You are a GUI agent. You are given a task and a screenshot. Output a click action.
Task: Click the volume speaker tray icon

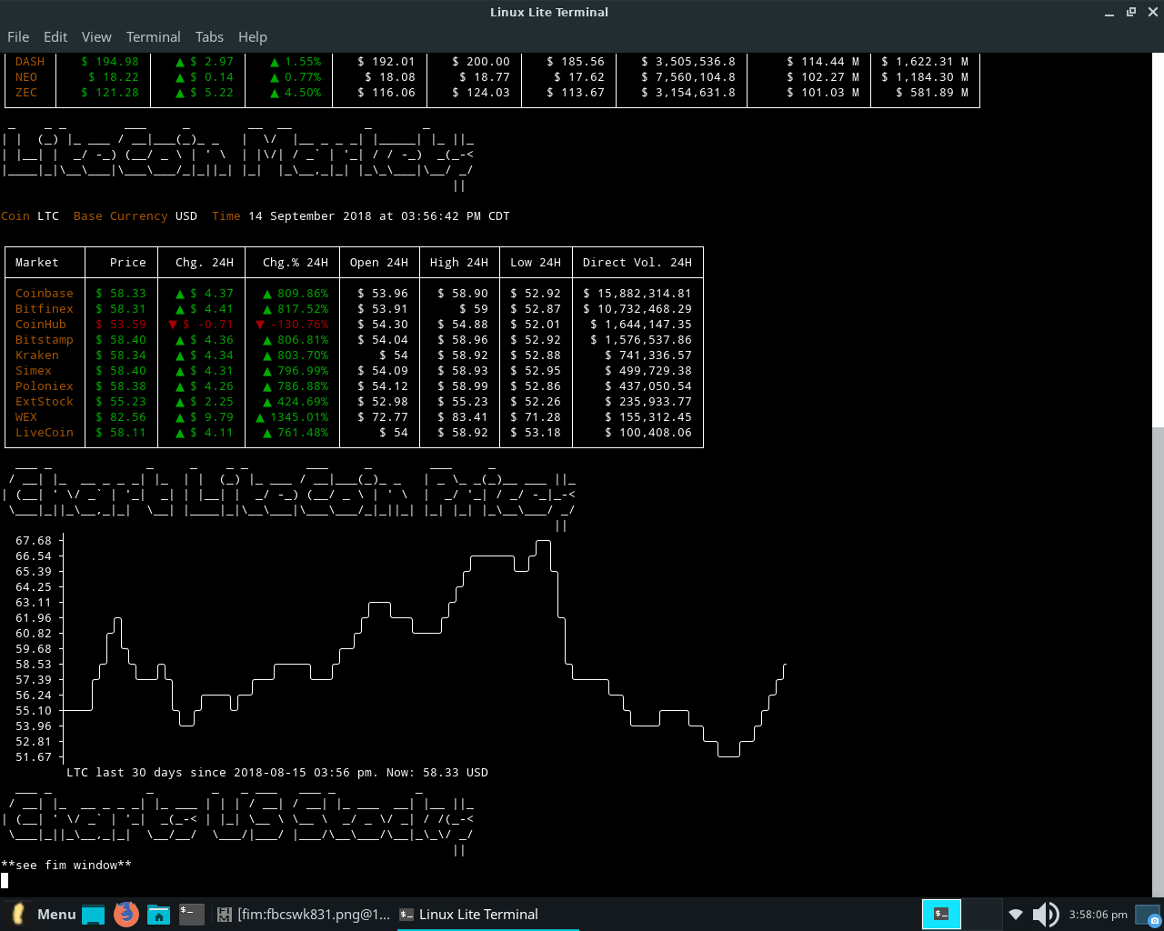tap(1046, 915)
